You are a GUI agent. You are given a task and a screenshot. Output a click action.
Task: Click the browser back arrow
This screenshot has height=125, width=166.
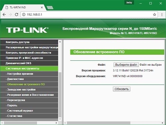pos(4,15)
